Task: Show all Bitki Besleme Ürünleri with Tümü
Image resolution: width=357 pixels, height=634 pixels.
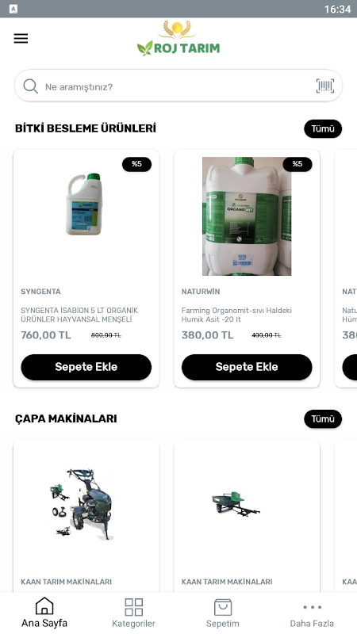Action: click(x=323, y=129)
